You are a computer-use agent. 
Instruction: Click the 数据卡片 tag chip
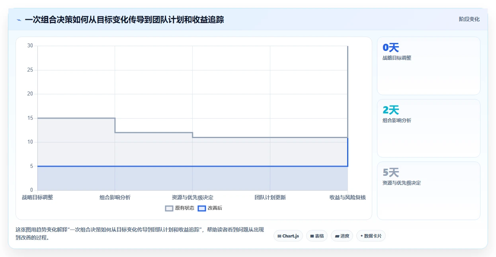pos(371,236)
